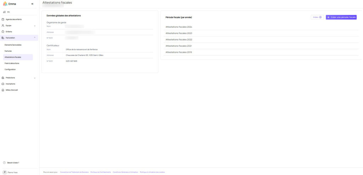Open Eléments facturables submenu item
363x175 pixels.
pyautogui.click(x=13, y=45)
